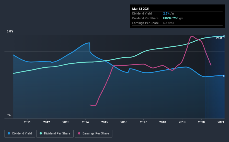
Task: Click the UK£0.0255 tooltip value
Action: click(x=171, y=18)
